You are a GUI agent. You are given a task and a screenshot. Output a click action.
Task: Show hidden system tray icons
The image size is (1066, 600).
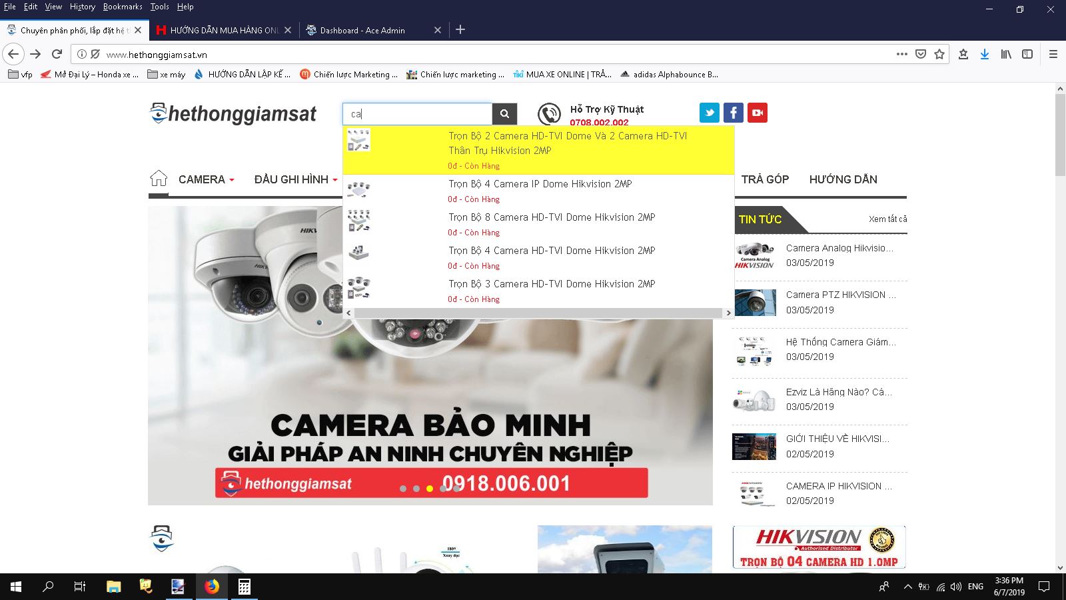click(x=907, y=587)
